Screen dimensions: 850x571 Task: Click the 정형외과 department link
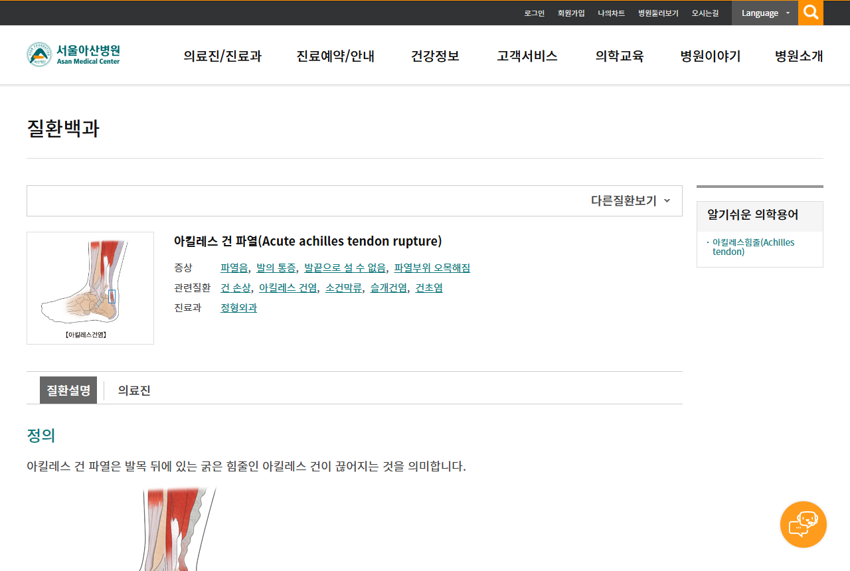tap(238, 308)
